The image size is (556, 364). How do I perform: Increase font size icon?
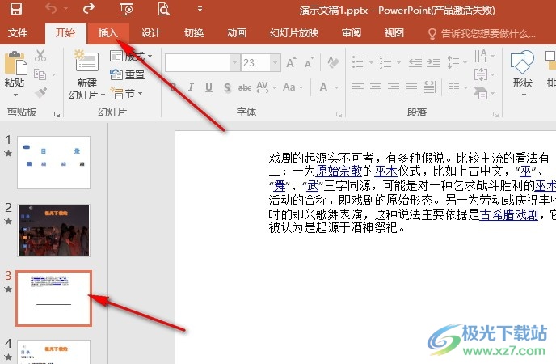[x=291, y=63]
